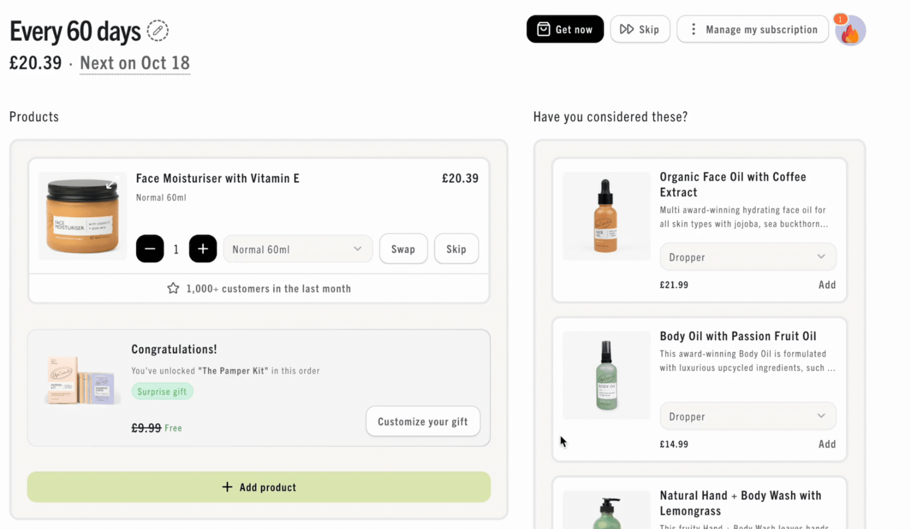Click the pencil edit icon beside Every 60 days

pyautogui.click(x=158, y=30)
